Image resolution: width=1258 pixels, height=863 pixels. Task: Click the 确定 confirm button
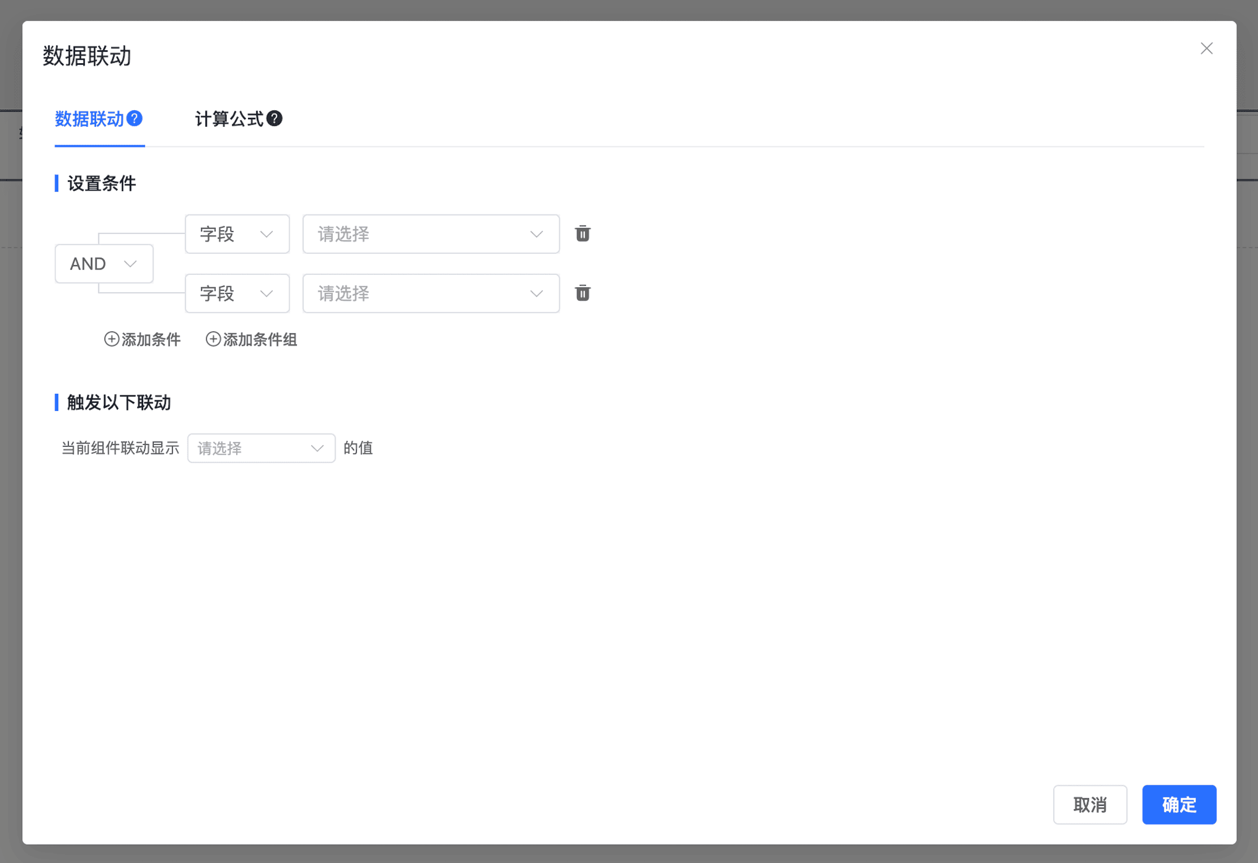[x=1179, y=805]
